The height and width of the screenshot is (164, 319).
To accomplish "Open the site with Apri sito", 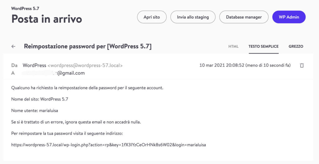I will point(152,17).
